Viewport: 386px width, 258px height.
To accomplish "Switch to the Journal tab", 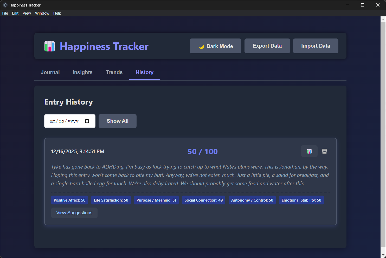I will point(50,72).
